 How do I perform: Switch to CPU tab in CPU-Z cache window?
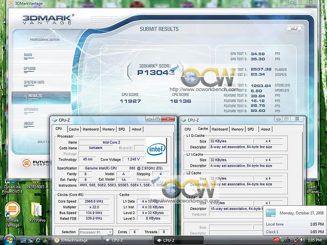[188, 129]
